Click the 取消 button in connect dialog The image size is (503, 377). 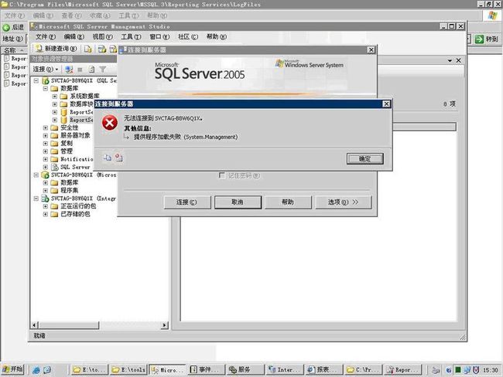click(238, 202)
